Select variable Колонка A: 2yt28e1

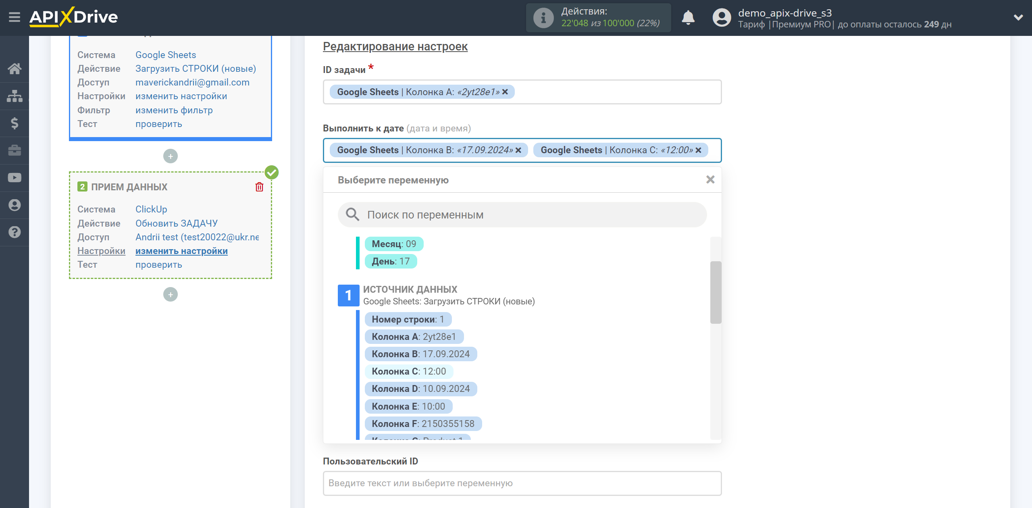tap(414, 337)
